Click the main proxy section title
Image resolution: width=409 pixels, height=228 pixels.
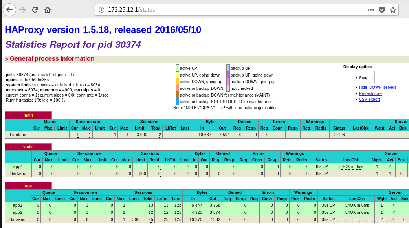[28, 115]
